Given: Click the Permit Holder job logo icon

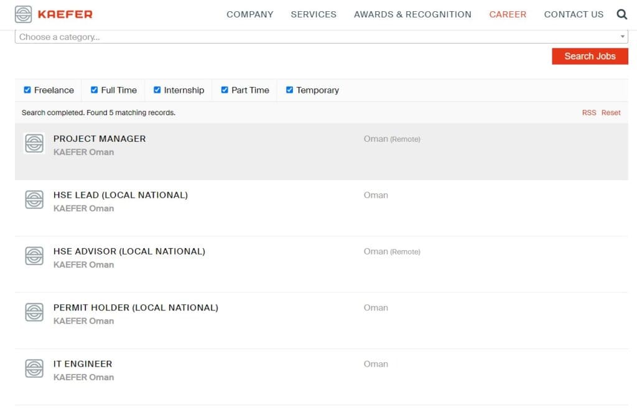Looking at the screenshot, I should tap(34, 312).
